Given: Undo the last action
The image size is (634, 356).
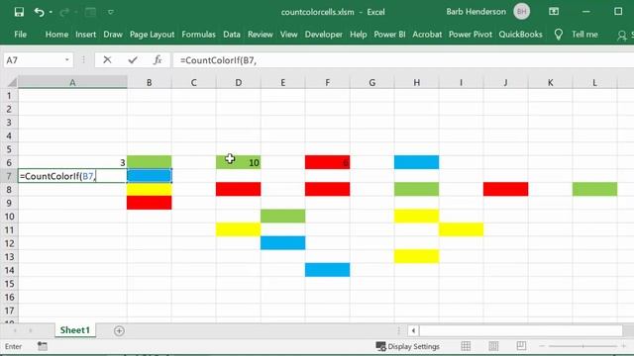Looking at the screenshot, I should pos(39,12).
